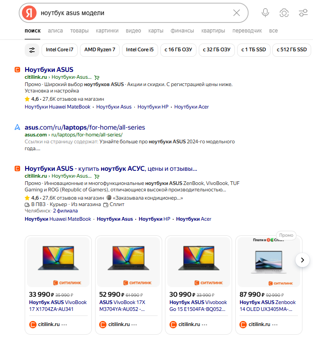Open the three-dots menu on the 87 990 ₽ card
Viewport: 313px width, 337px height.
click(275, 325)
